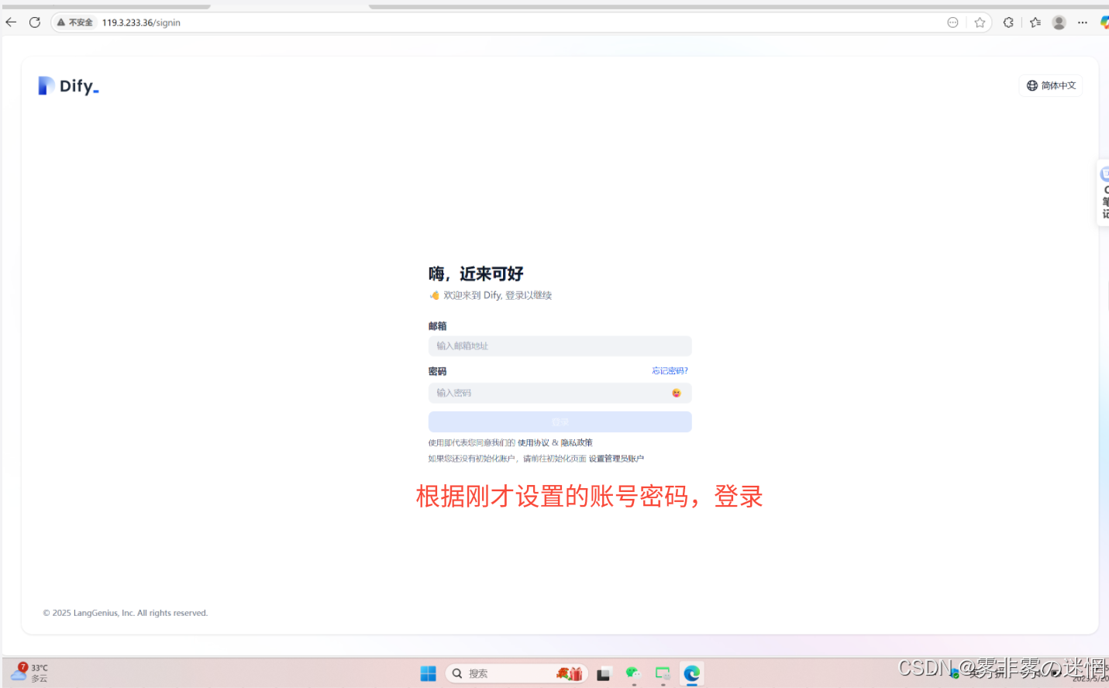Image resolution: width=1109 pixels, height=688 pixels.
Task: Open the circled three-dots icon in the address bar
Action: point(952,22)
